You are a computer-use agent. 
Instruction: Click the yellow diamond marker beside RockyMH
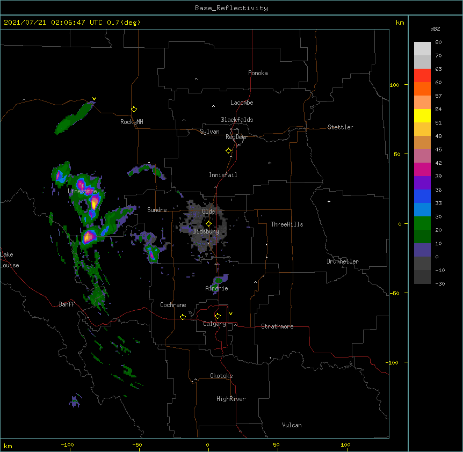pyautogui.click(x=134, y=110)
